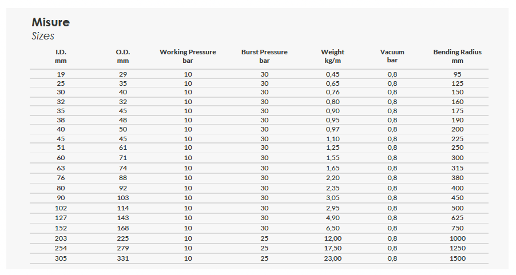Viewport: 516px width, 275px height.
Task: Click the bending radius value 95
Action: 458,74
